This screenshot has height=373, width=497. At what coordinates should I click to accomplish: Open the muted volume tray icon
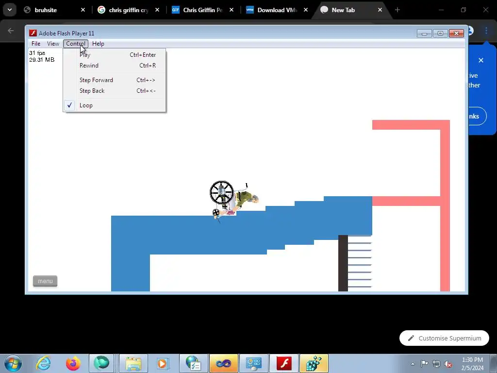(x=448, y=364)
